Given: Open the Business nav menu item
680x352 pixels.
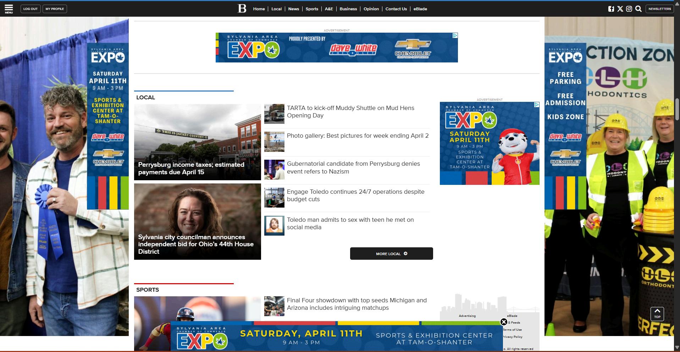Looking at the screenshot, I should [x=348, y=9].
